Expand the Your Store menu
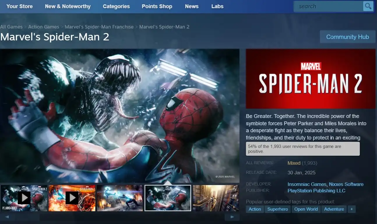This screenshot has width=377, height=224. (x=20, y=6)
